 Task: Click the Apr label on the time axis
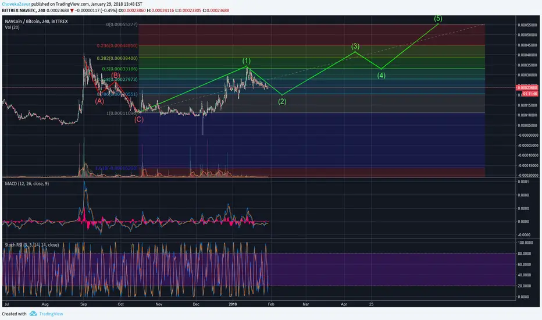click(344, 304)
